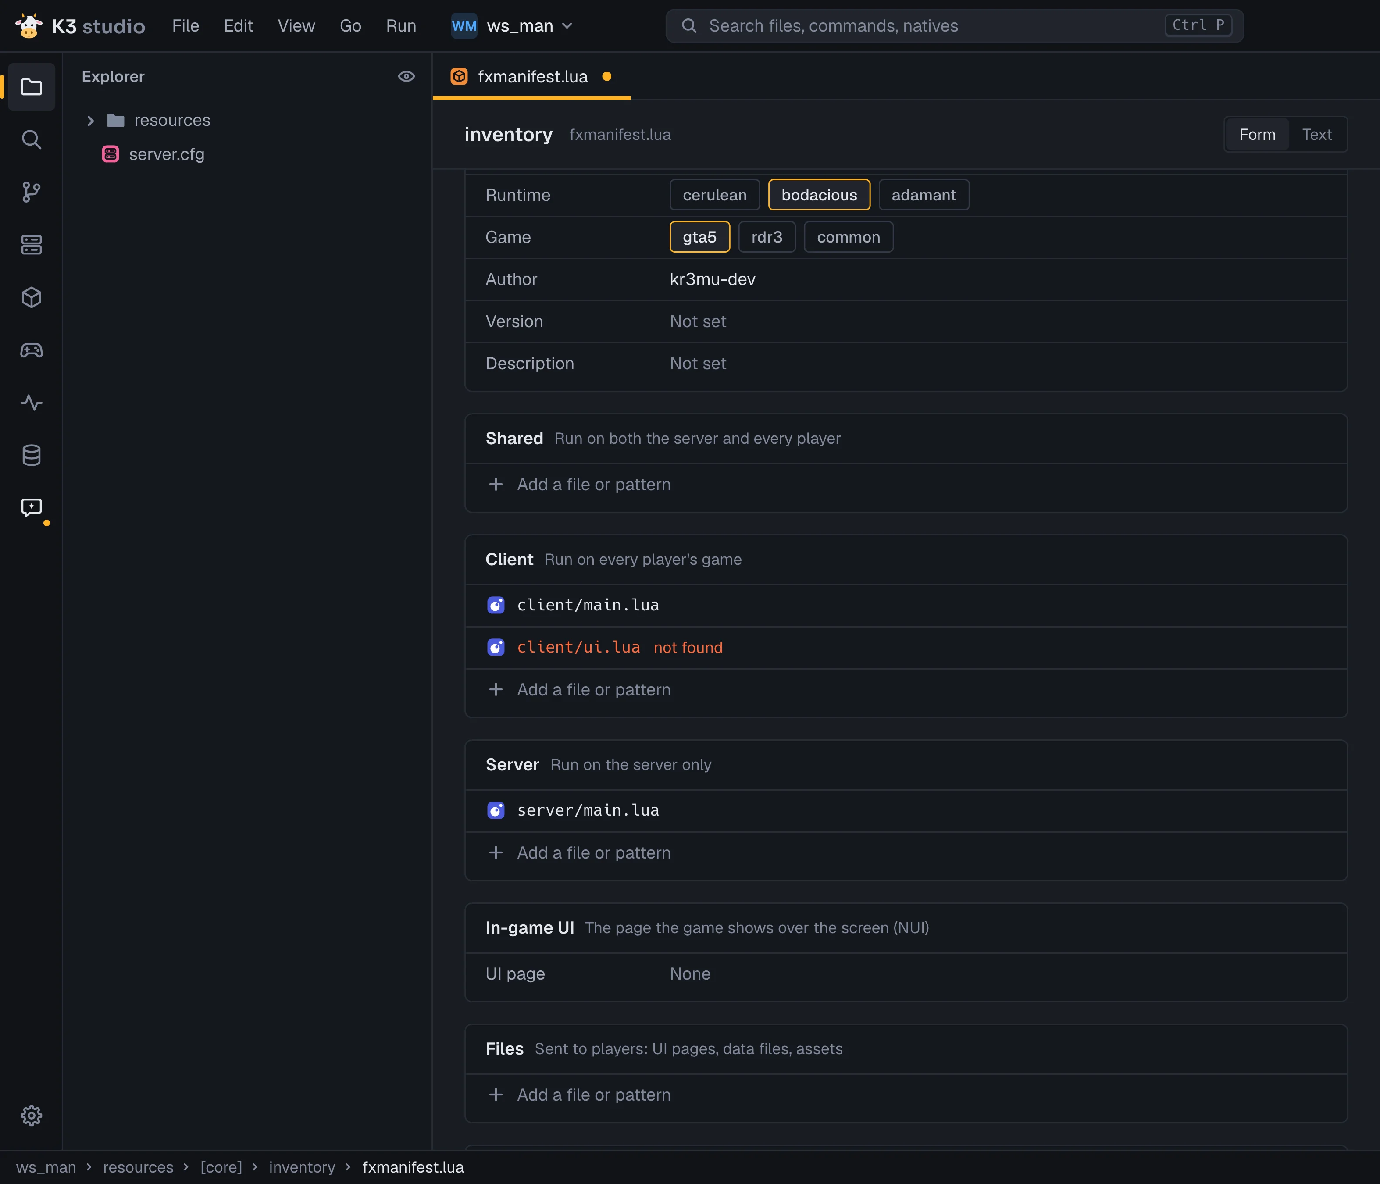Click the ws_man breadcrumb
This screenshot has width=1380, height=1184.
click(46, 1167)
